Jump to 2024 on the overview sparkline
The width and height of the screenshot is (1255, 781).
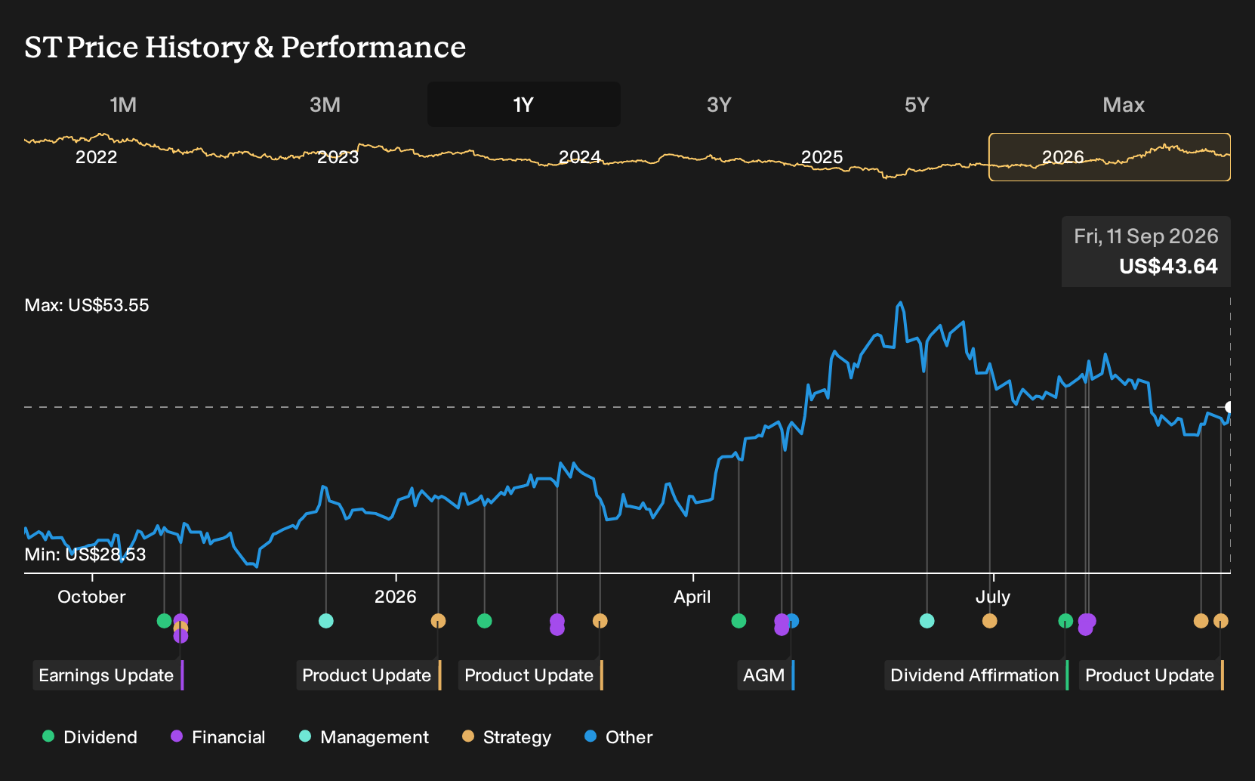[x=579, y=157]
